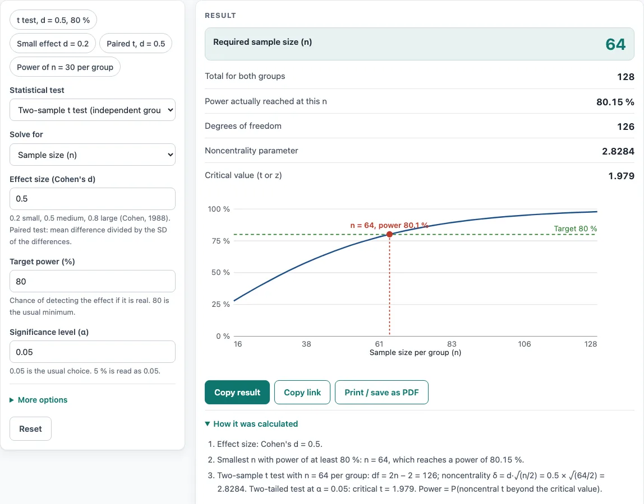Image resolution: width=644 pixels, height=504 pixels.
Task: Click the 'n = 64, power 80.1 %' annotation
Action: click(389, 225)
